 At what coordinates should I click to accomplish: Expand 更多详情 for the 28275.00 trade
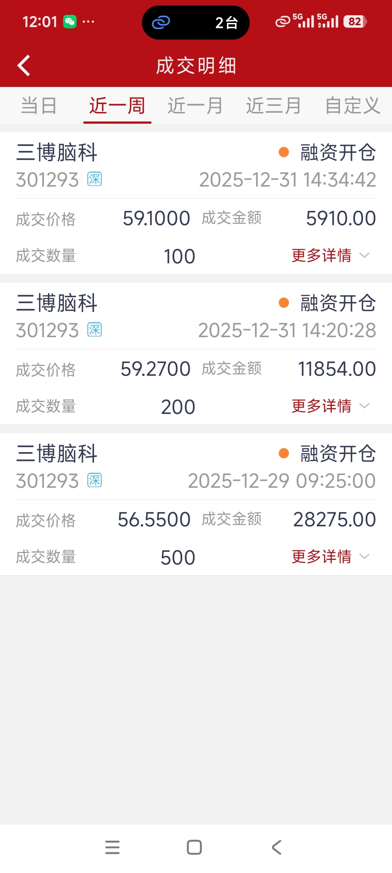331,557
